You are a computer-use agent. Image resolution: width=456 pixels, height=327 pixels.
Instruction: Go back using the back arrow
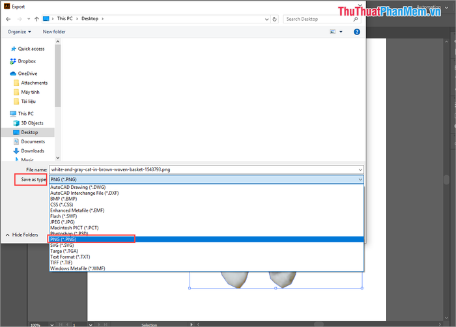[x=8, y=19]
